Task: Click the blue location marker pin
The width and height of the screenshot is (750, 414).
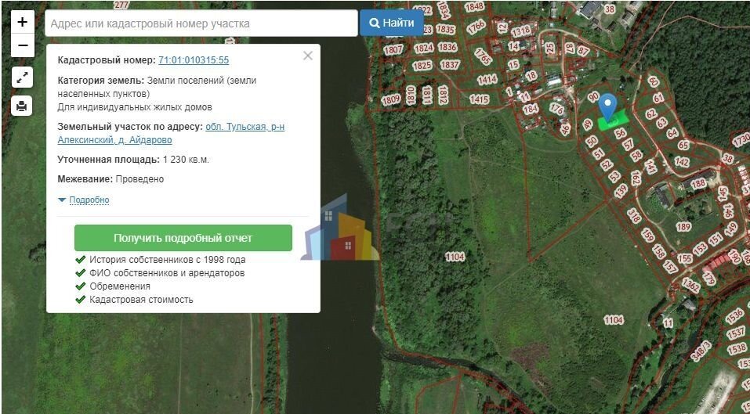Action: click(x=607, y=106)
